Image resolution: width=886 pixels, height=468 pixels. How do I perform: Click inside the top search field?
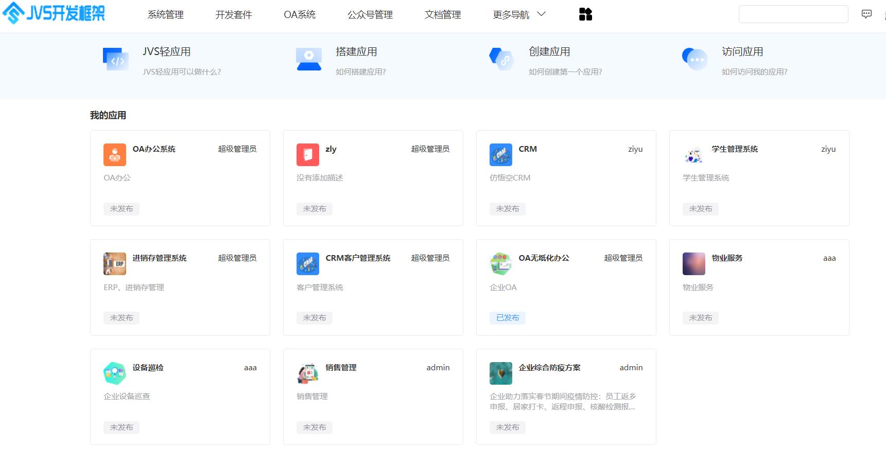pos(793,14)
